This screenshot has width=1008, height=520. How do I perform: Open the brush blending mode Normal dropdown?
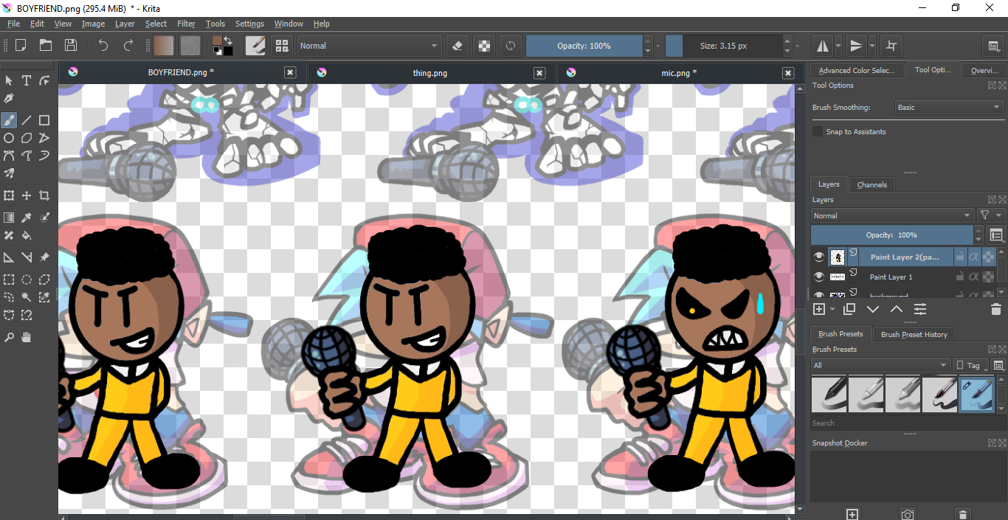(369, 46)
